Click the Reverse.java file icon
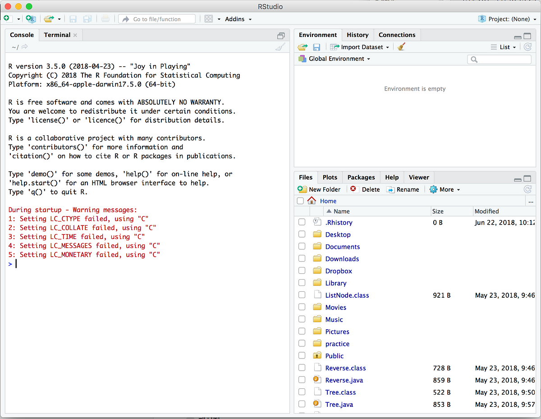Screen dimensions: 541x419 pyautogui.click(x=316, y=380)
